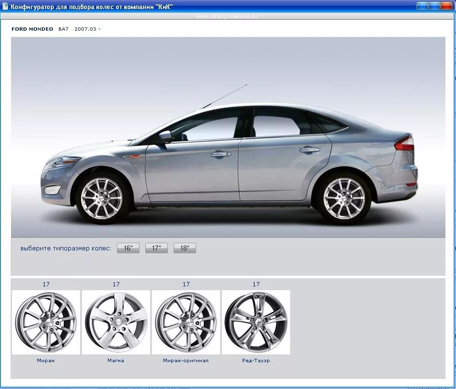Click the Ford Mondeo car preview image
456x389 pixels.
[228, 138]
